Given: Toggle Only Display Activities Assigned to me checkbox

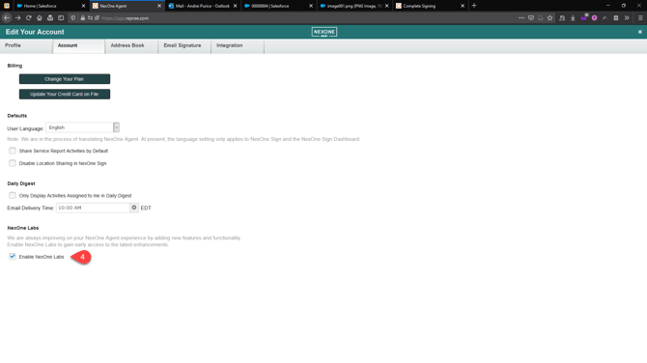Looking at the screenshot, I should (13, 196).
